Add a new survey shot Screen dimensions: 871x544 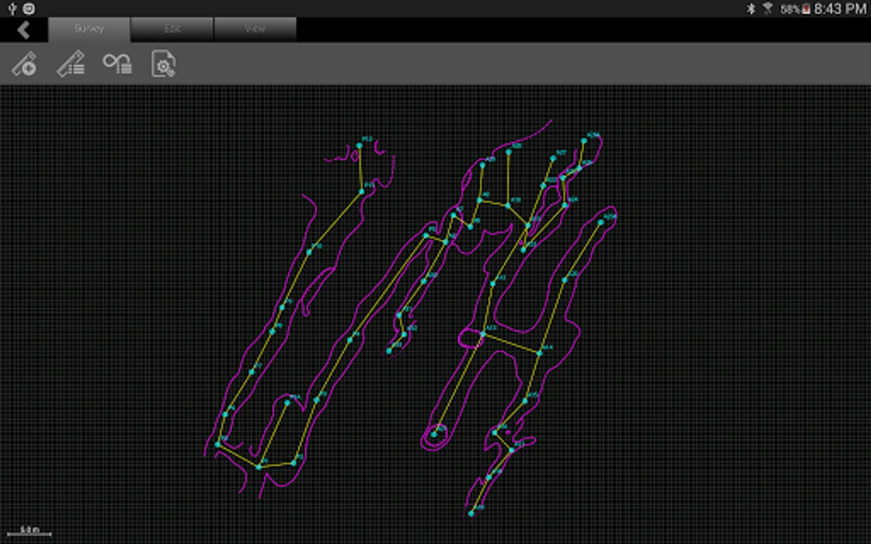(25, 64)
